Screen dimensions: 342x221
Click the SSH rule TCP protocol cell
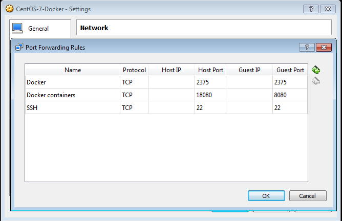coord(134,107)
